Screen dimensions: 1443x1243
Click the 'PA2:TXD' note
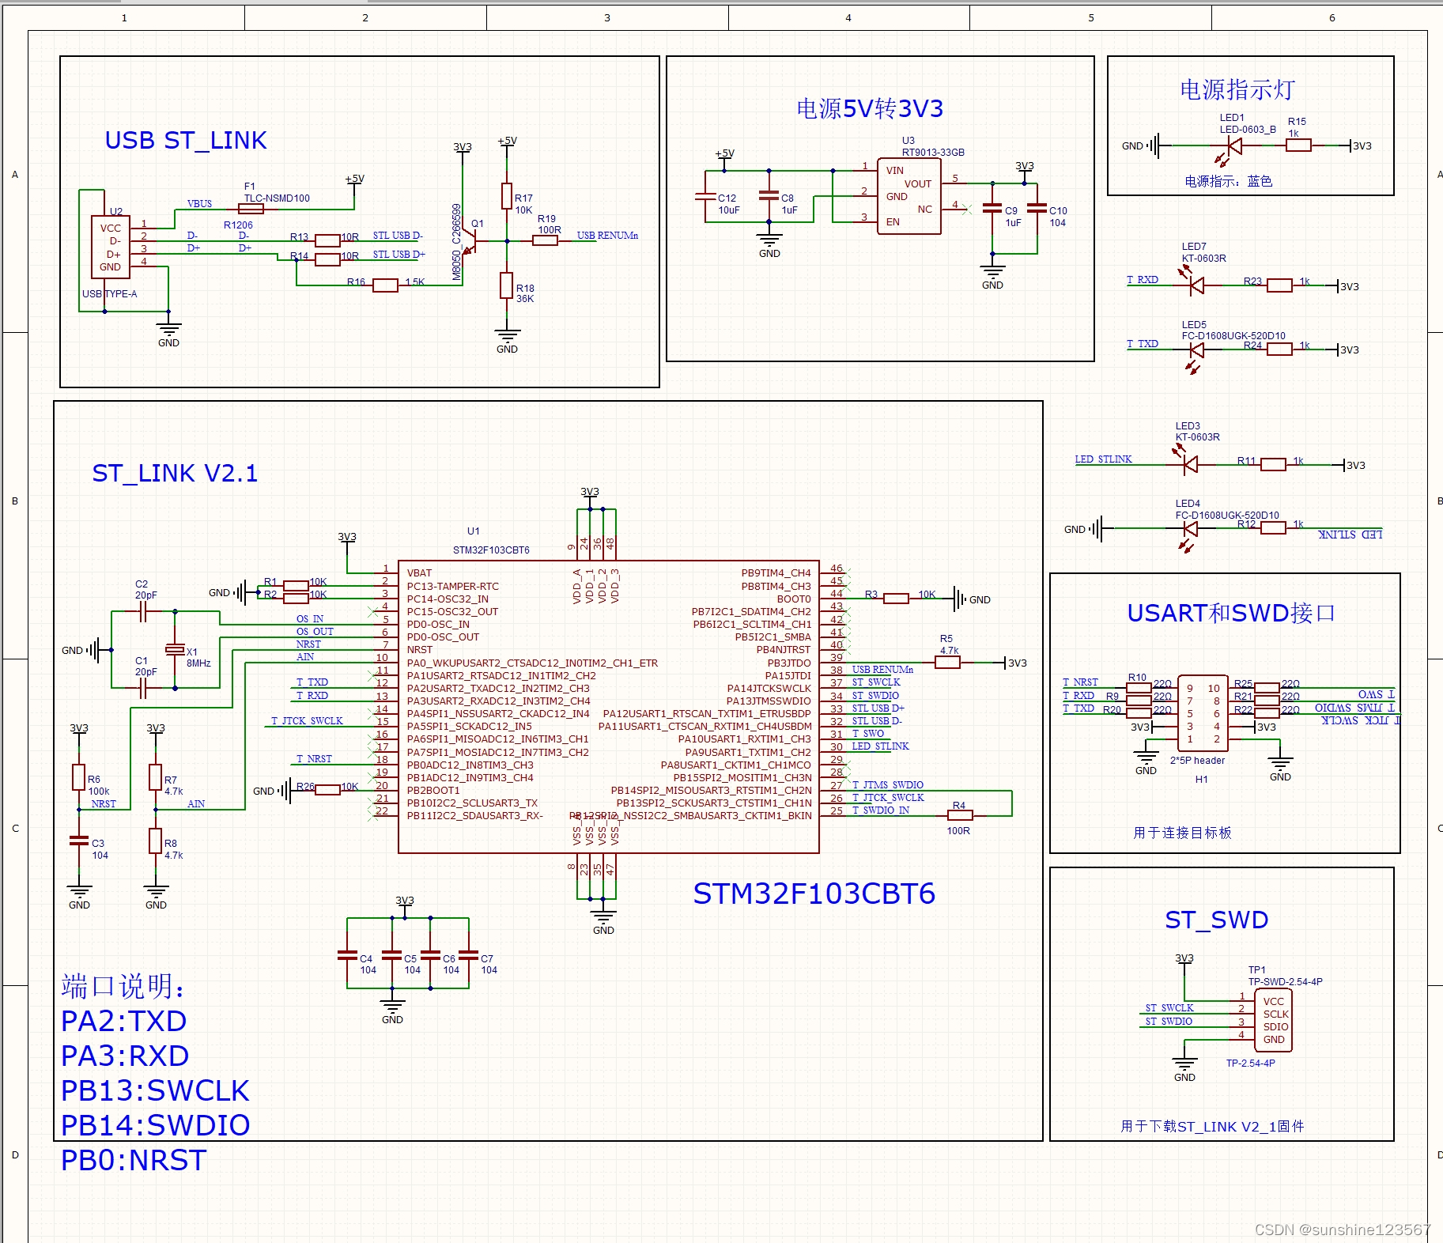tap(124, 1021)
